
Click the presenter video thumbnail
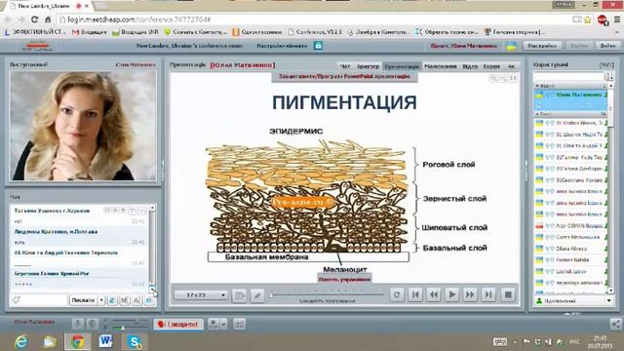pyautogui.click(x=83, y=126)
